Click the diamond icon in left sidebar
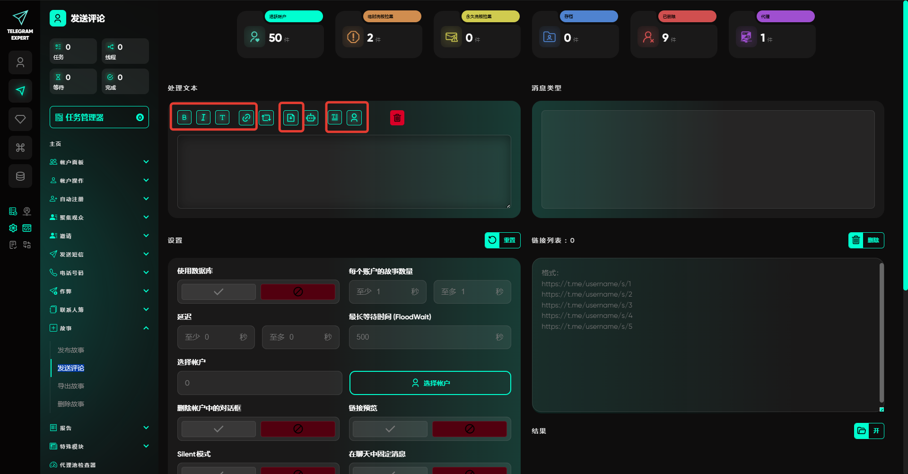 (x=20, y=119)
